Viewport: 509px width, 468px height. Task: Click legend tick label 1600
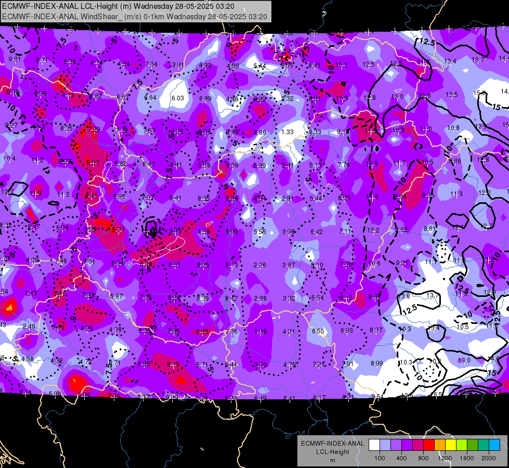click(x=466, y=458)
